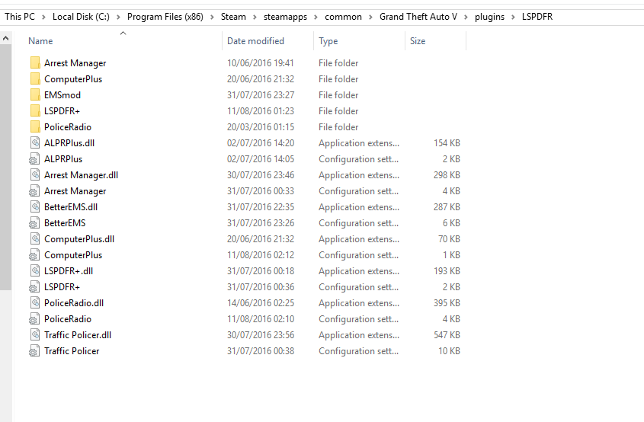Select the ComputerPlus folder icon

pyautogui.click(x=35, y=78)
